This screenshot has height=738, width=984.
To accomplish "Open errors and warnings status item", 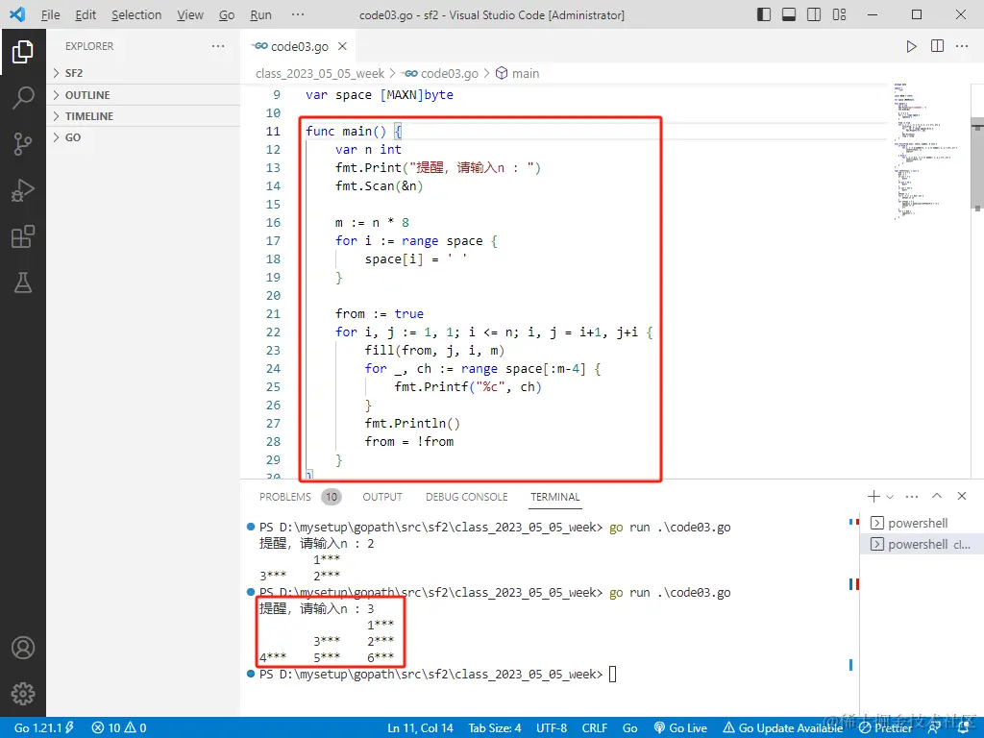I will (x=119, y=728).
